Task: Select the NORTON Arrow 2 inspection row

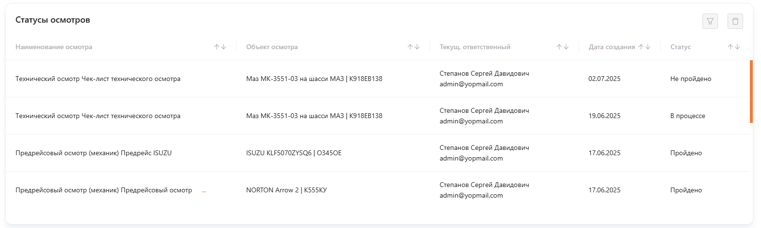Action: tap(286, 190)
